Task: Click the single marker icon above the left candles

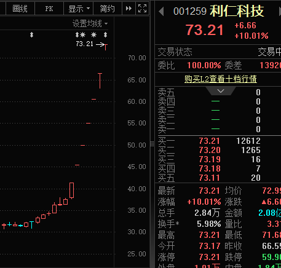Action: pyautogui.click(x=31, y=35)
